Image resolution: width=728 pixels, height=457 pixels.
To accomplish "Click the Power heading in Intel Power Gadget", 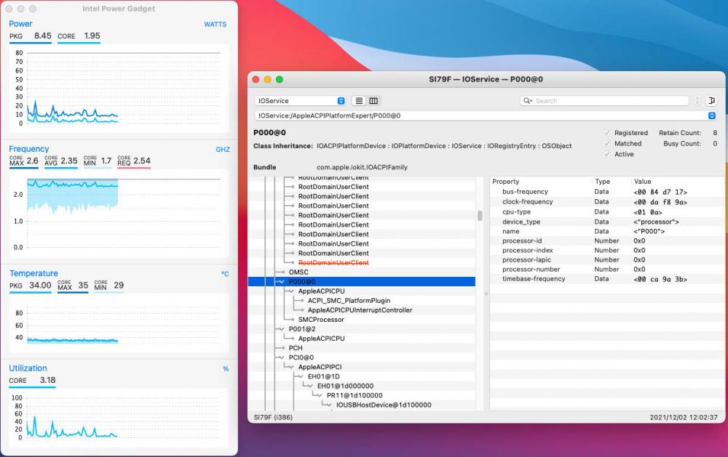I will click(20, 24).
